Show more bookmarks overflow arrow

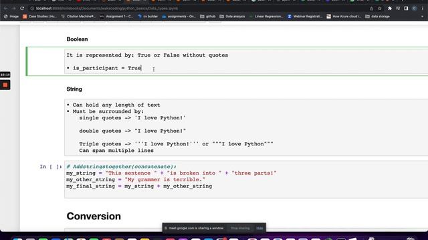click(x=422, y=16)
